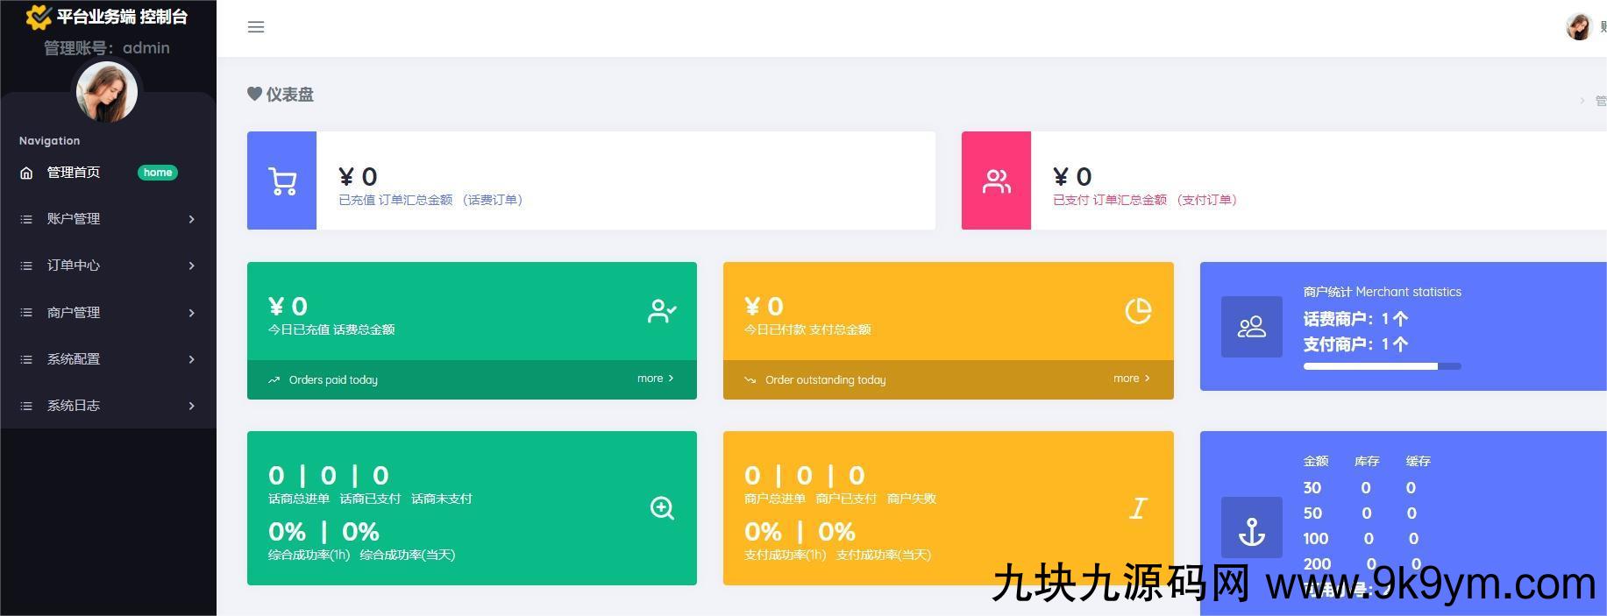Click 已支付 订单汇总金额 (支付订单) label
The height and width of the screenshot is (616, 1607).
tap(1145, 200)
